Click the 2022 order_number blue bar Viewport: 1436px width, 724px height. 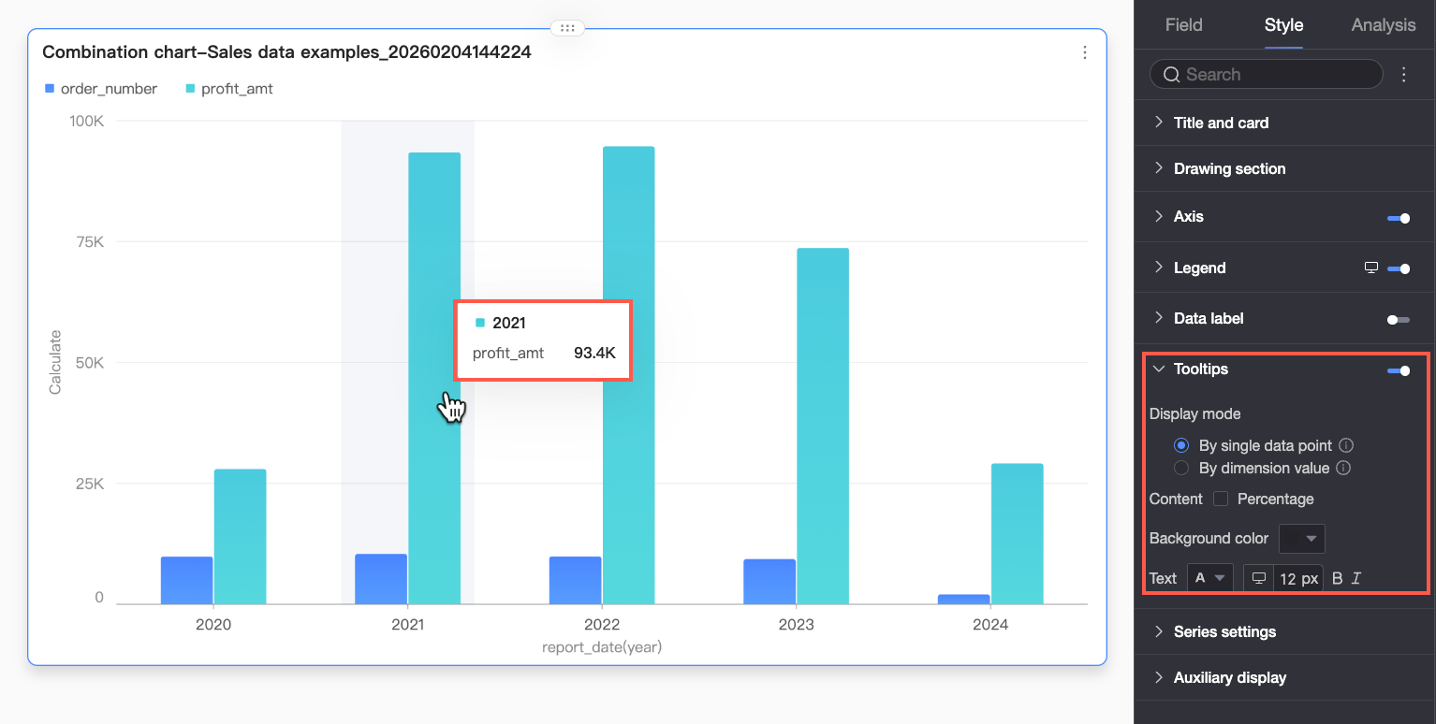tap(575, 580)
